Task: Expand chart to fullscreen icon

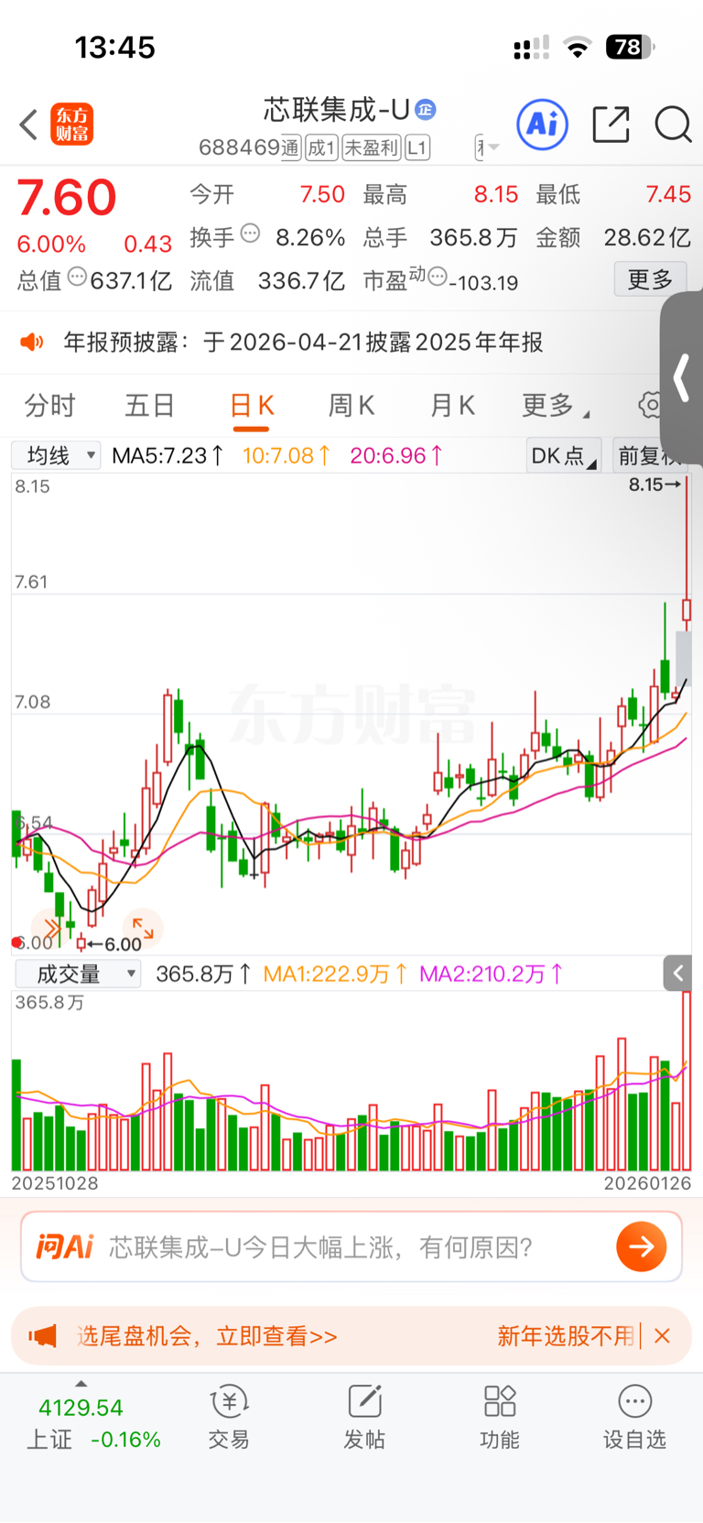Action: click(144, 928)
